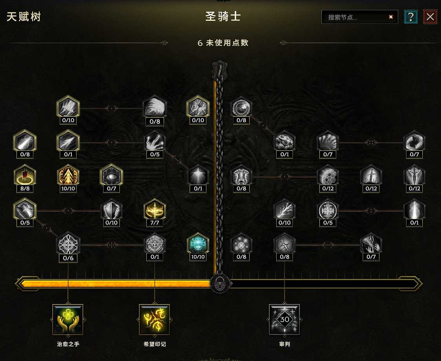The width and height of the screenshot is (441, 361).
Task: Select the Sigils of Hope skill icon (希望印记)
Action: pos(155,319)
